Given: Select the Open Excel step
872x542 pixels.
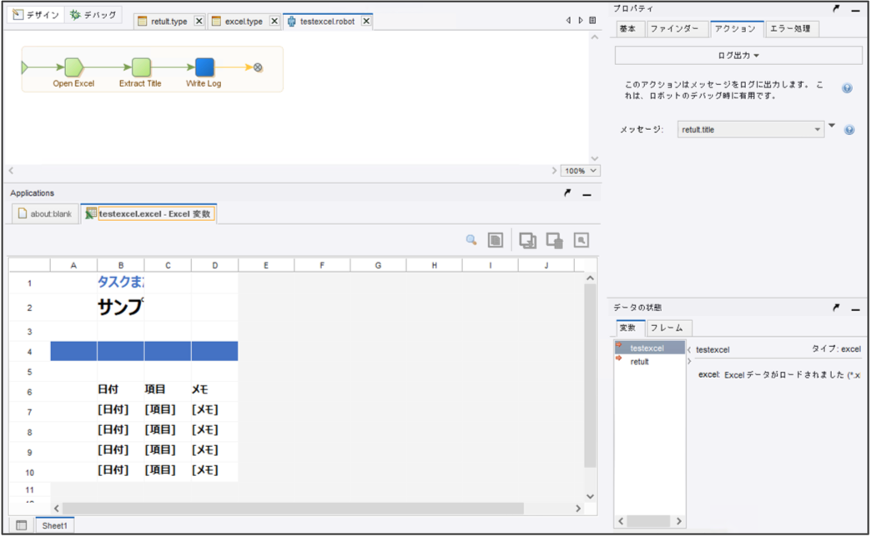Looking at the screenshot, I should click(x=73, y=68).
